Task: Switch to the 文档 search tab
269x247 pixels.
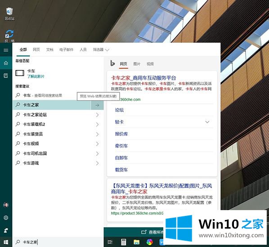Action: (50, 50)
